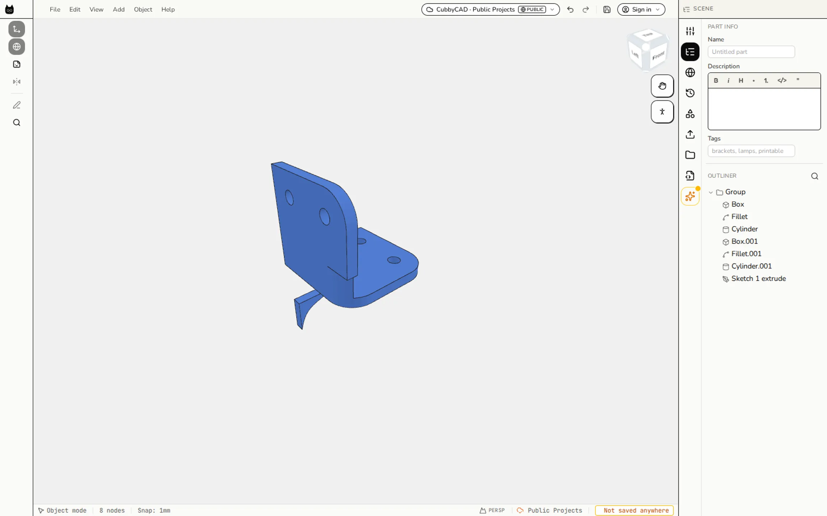The image size is (827, 516).
Task: Select the Cylinder node in outliner
Action: tap(744, 229)
